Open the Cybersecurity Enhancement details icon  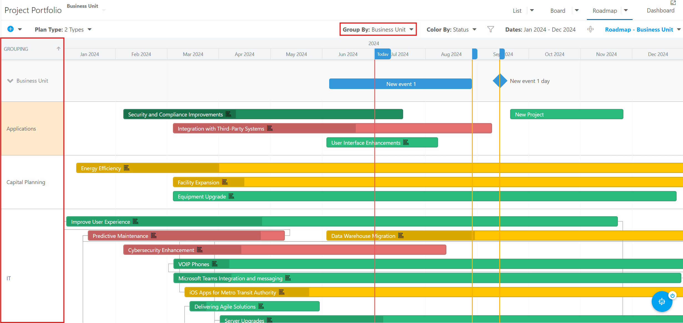click(x=200, y=250)
